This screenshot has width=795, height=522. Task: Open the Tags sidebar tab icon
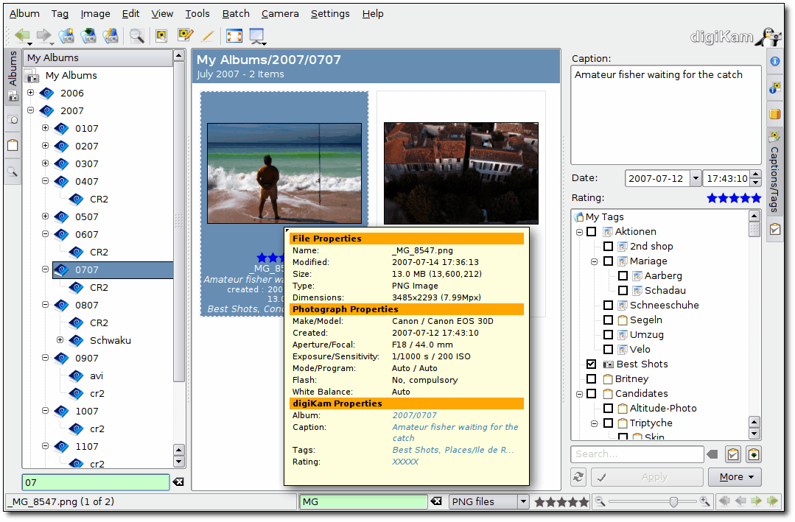click(x=13, y=146)
